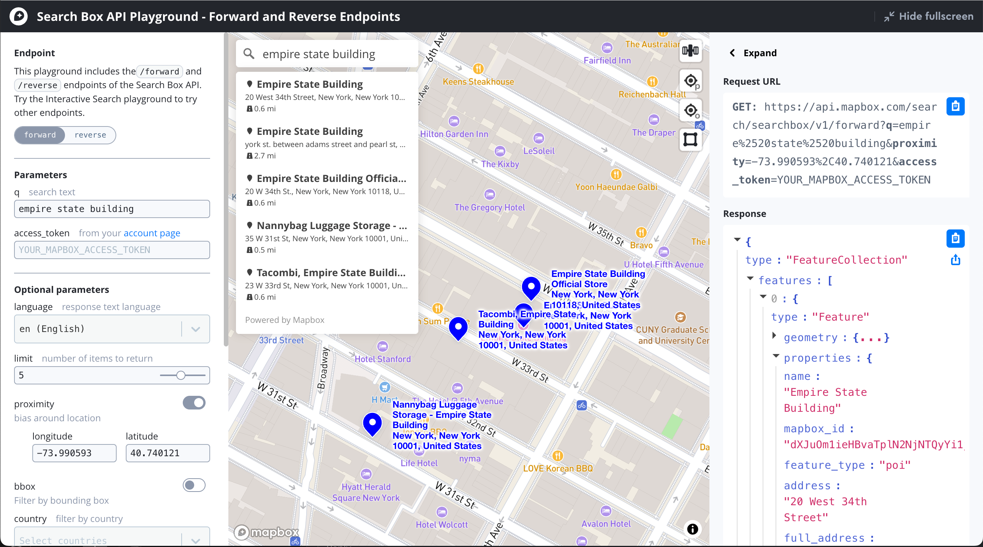Select the forward endpoint tab
Image resolution: width=983 pixels, height=547 pixels.
(40, 135)
